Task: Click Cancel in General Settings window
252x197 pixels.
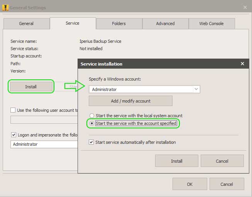Action: [x=227, y=184]
